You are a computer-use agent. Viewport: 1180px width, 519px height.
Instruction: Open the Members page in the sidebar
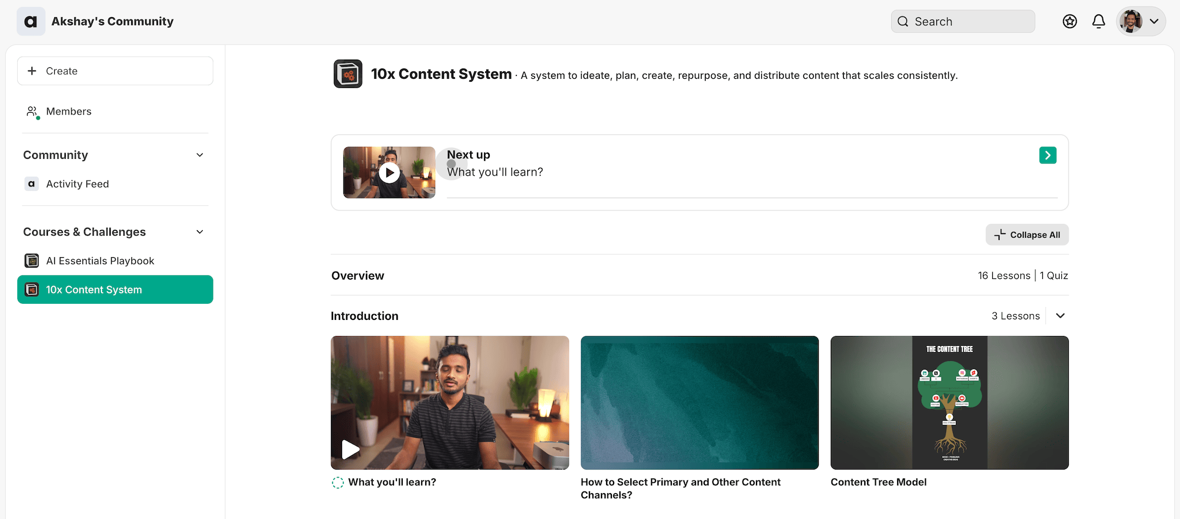69,112
